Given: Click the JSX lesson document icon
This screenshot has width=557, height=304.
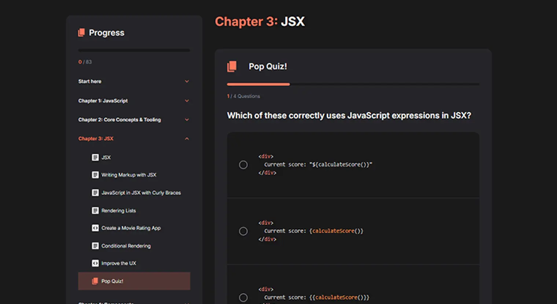Looking at the screenshot, I should click(95, 157).
